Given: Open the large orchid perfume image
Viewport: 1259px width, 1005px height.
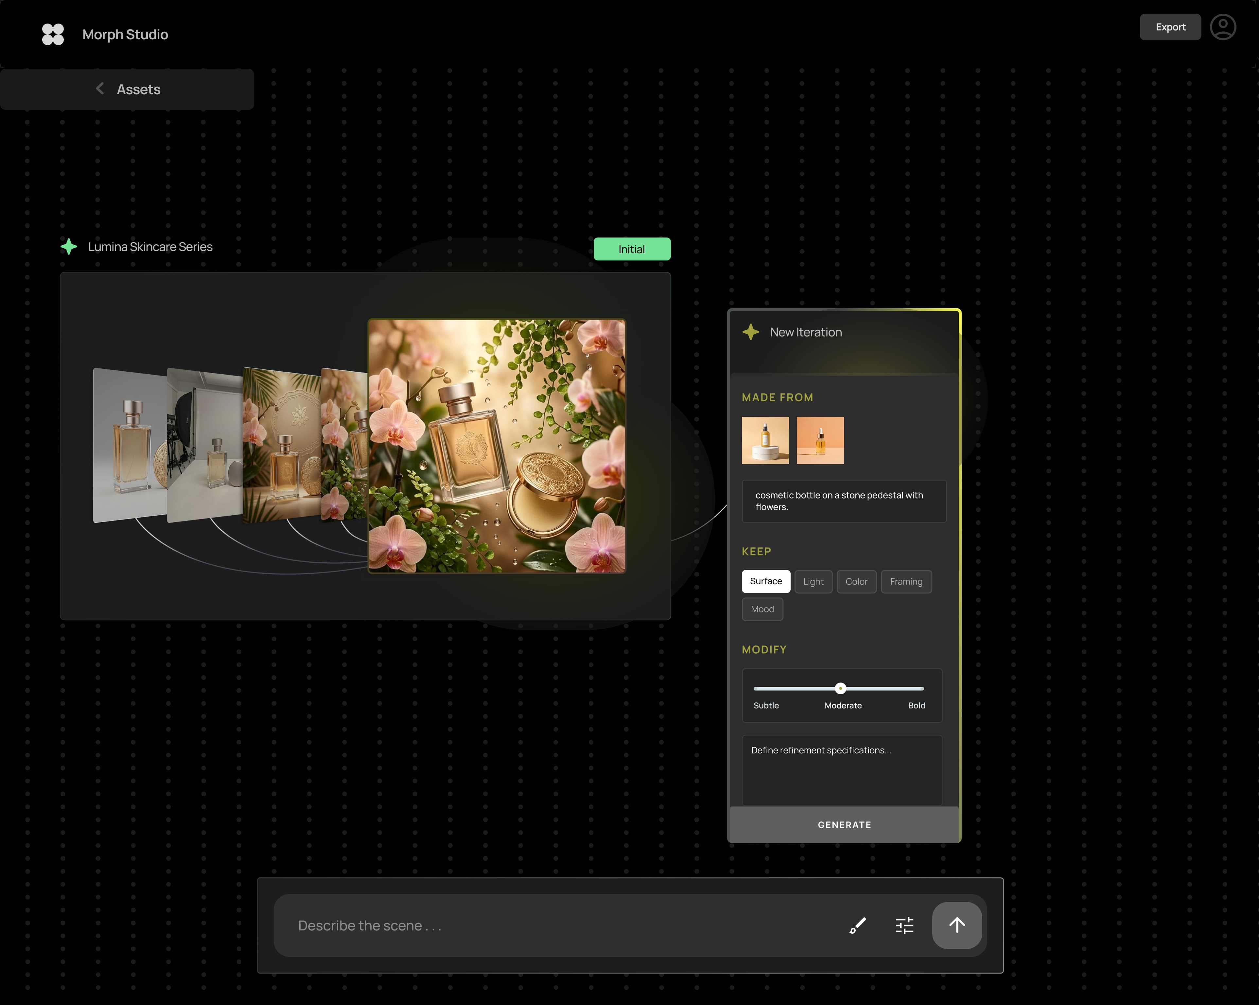Looking at the screenshot, I should (x=497, y=446).
